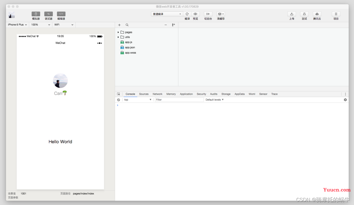Image resolution: width=354 pixels, height=205 pixels.
Task: Switch to the Storage tab
Action: click(x=226, y=94)
